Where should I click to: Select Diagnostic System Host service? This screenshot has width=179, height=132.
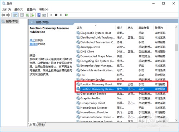pyautogui.click(x=121, y=33)
